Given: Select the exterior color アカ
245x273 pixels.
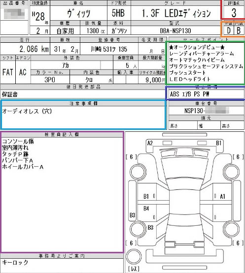Looking at the screenshot, I should pos(66,65).
